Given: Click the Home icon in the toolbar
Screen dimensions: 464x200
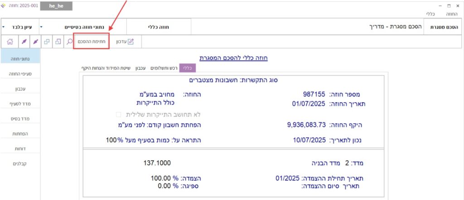Looking at the screenshot, I should tap(9, 42).
